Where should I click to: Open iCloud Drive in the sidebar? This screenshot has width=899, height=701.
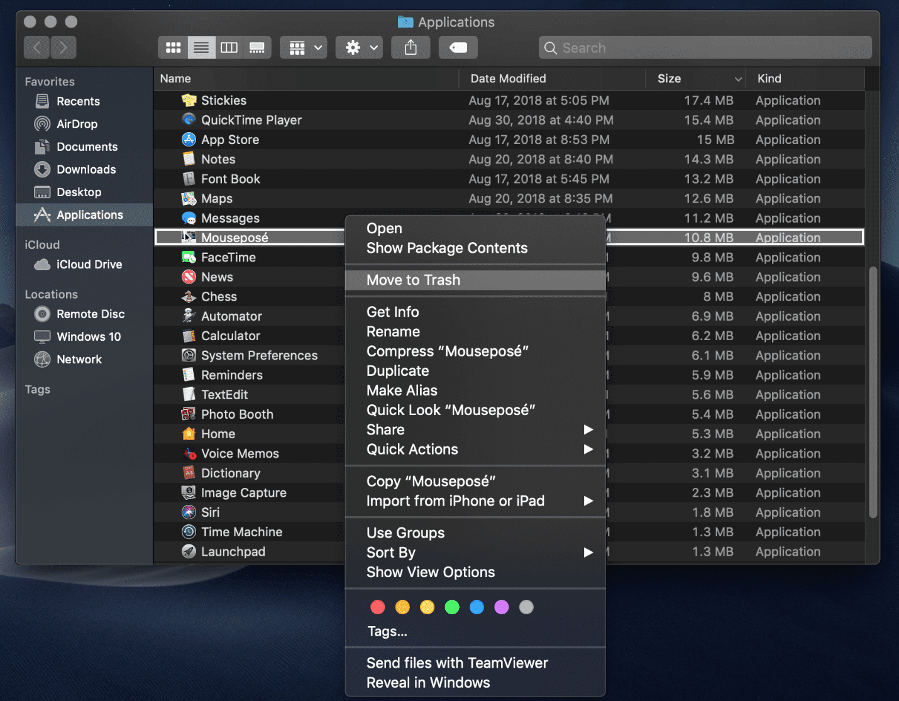(x=89, y=265)
